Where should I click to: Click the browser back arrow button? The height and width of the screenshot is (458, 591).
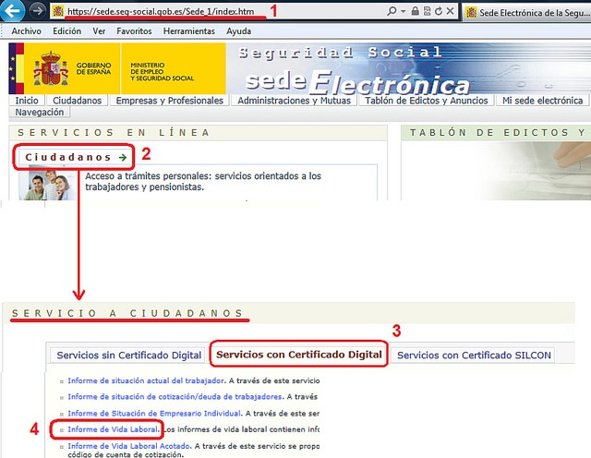pyautogui.click(x=14, y=11)
